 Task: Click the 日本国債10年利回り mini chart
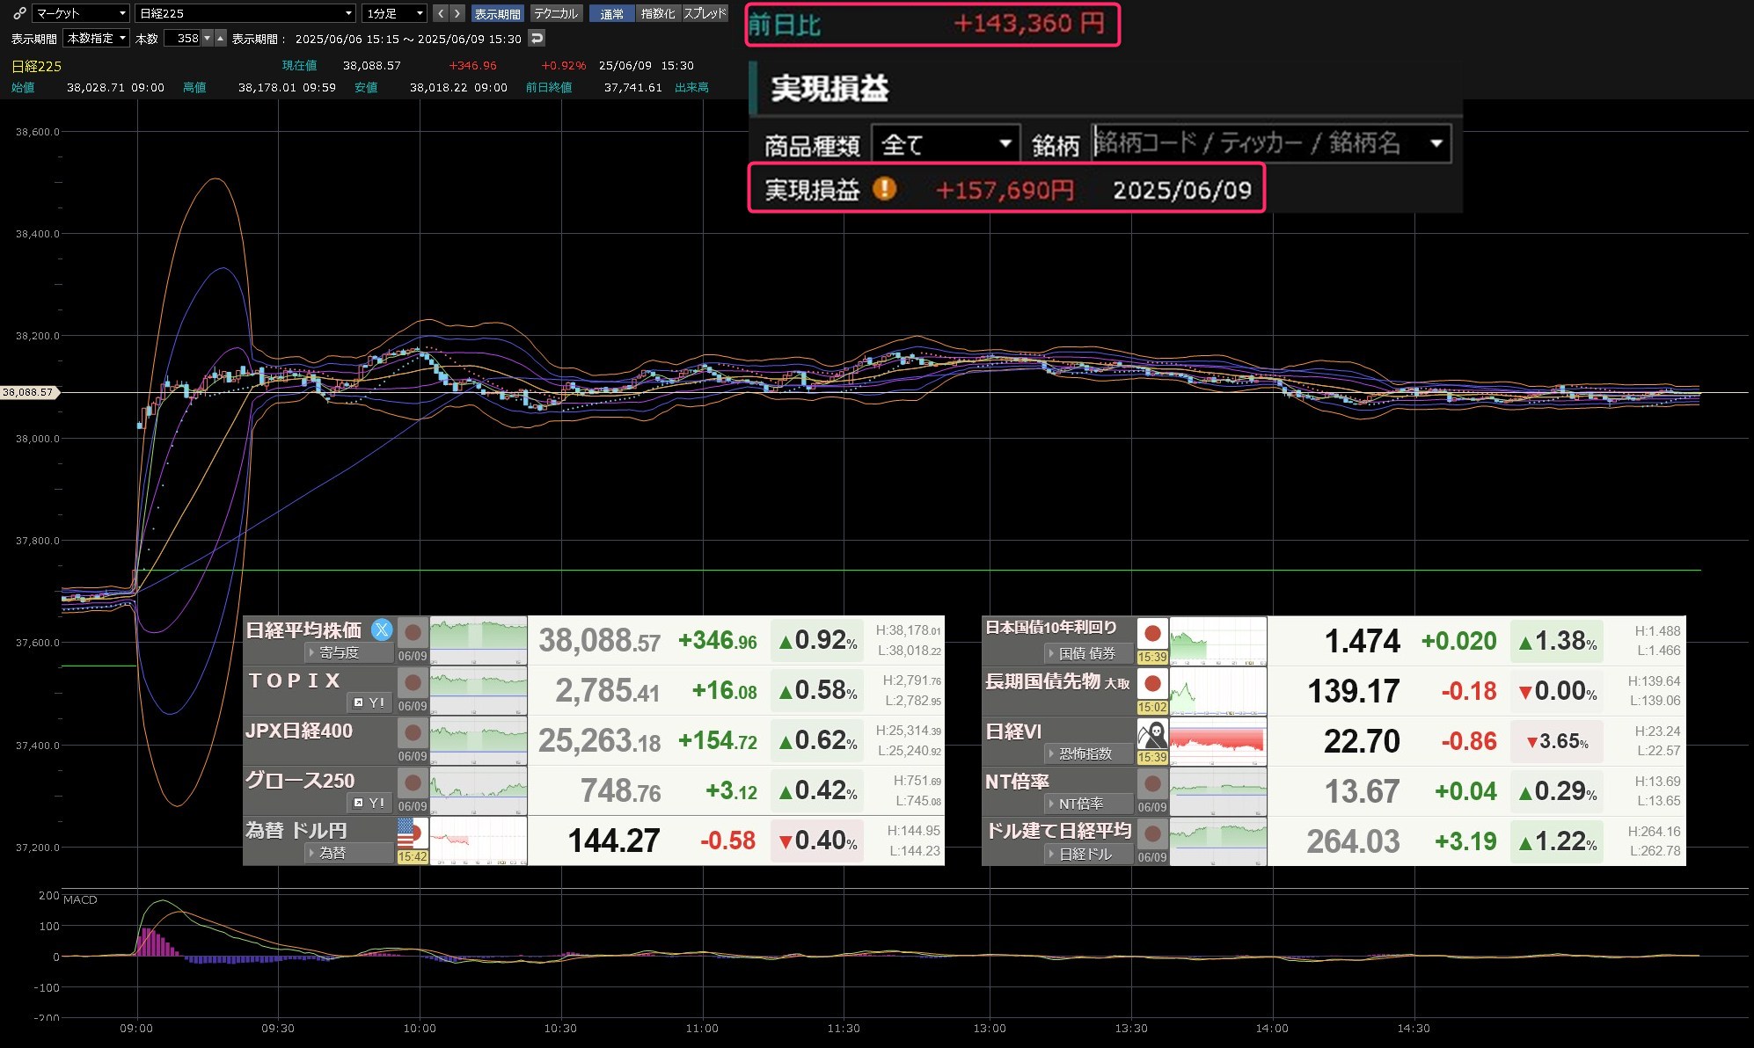point(1218,641)
